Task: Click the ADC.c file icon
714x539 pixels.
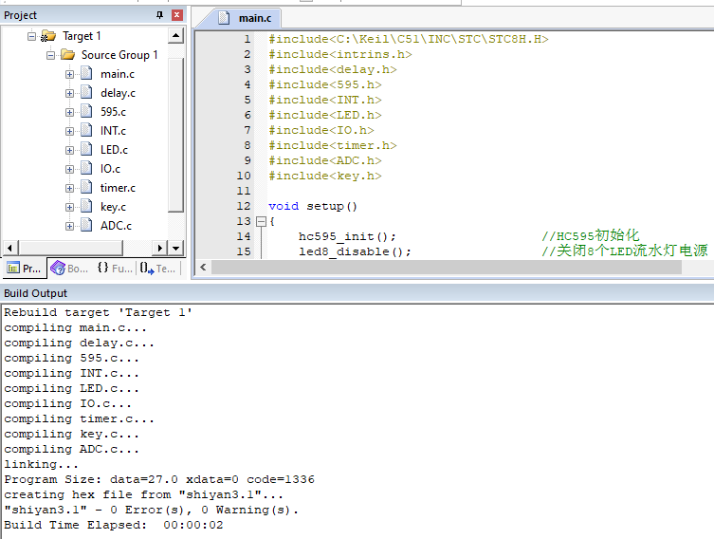Action: pos(86,225)
